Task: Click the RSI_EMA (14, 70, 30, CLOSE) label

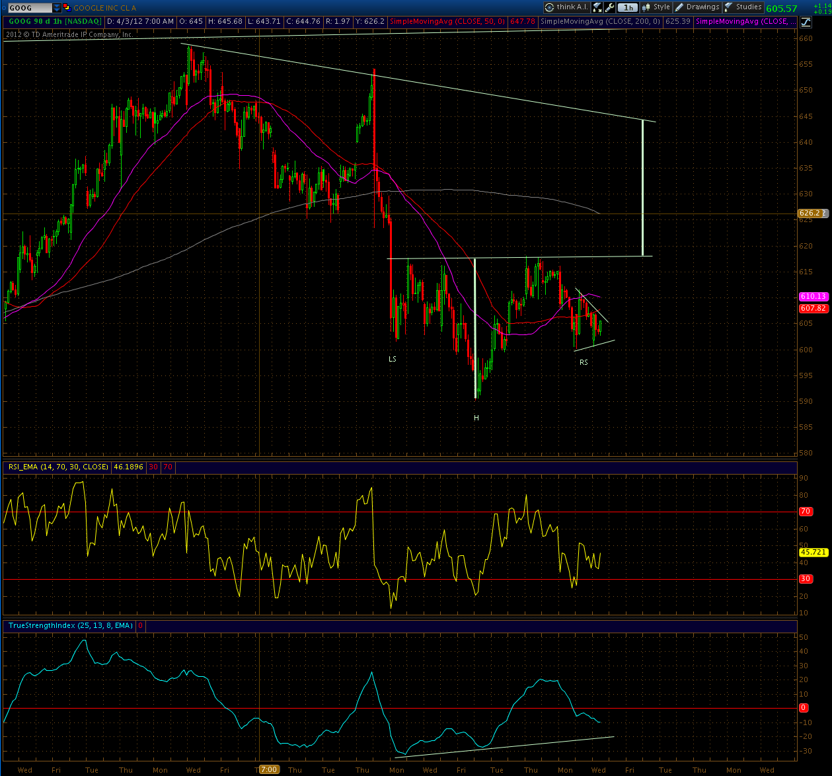Action: click(58, 467)
